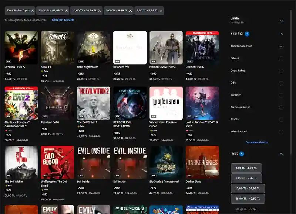296x214 pixels.
Task: Open Lost in Random cover art
Action: (x=202, y=103)
